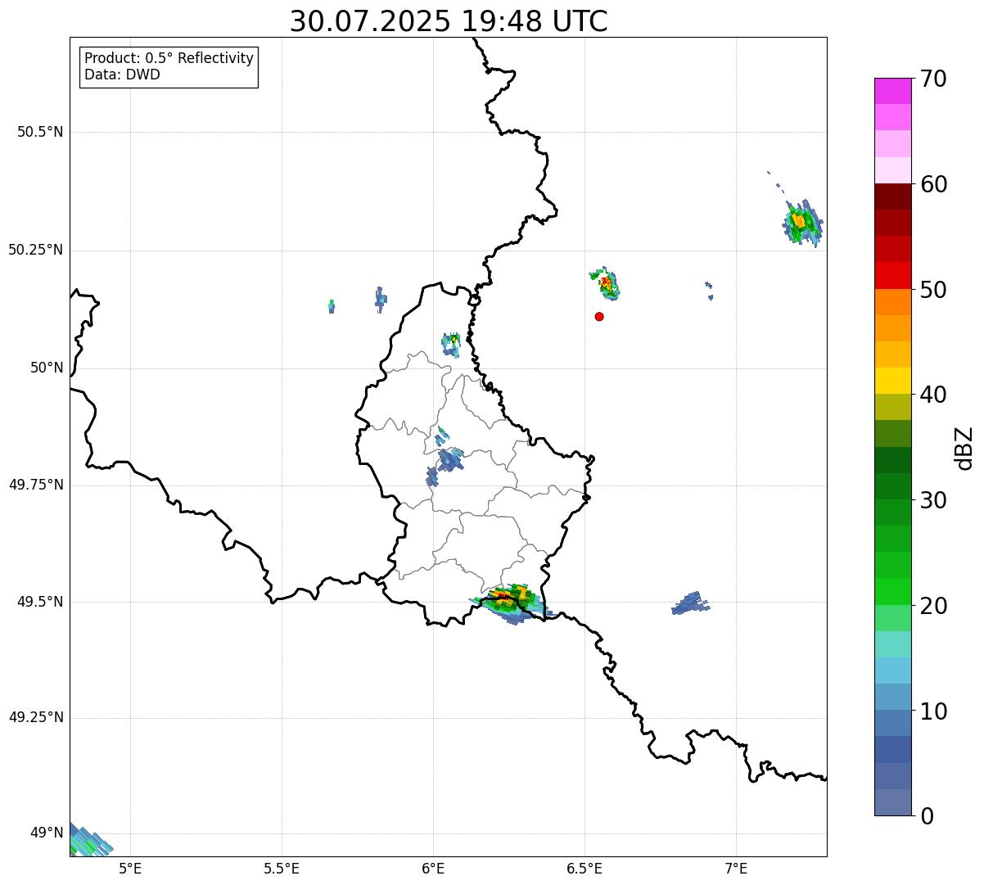Image resolution: width=984 pixels, height=885 pixels.
Task: Click the yellow swatch just above 40 dBZ
Action: (892, 381)
